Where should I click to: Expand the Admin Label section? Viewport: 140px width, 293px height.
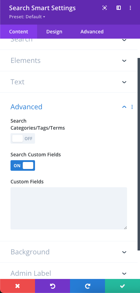[x=69, y=273]
